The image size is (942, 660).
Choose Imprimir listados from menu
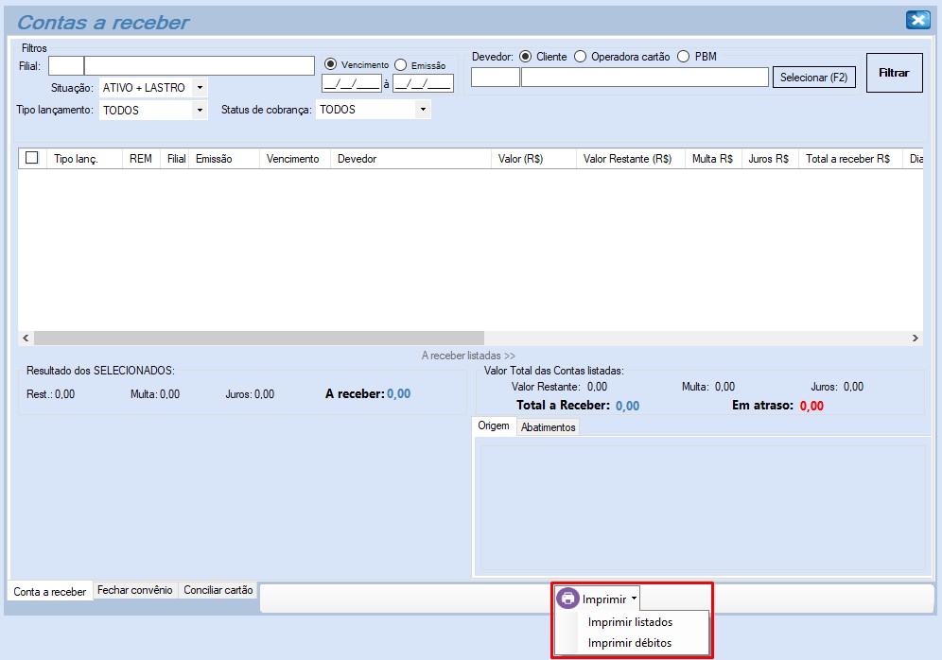(x=630, y=622)
